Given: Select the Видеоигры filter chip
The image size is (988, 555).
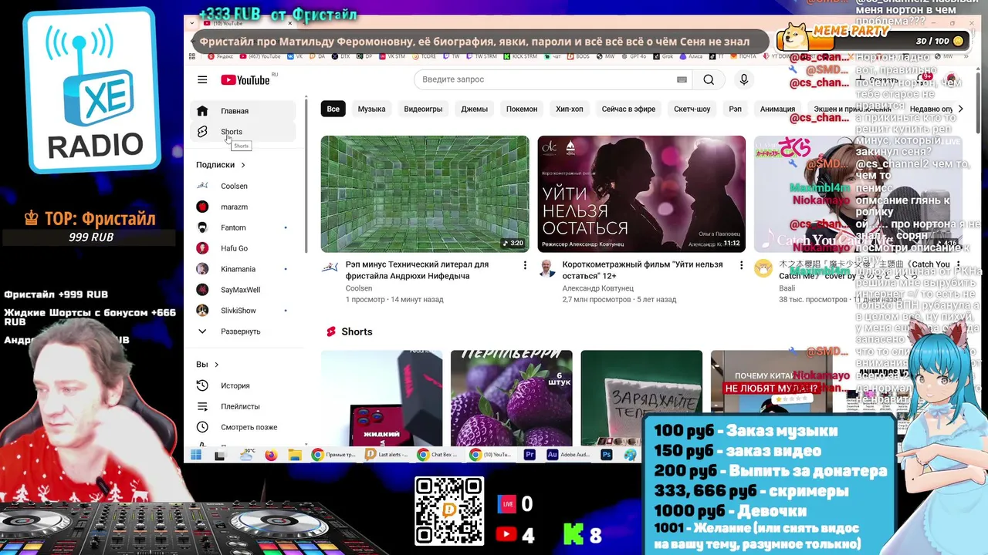Looking at the screenshot, I should point(423,109).
